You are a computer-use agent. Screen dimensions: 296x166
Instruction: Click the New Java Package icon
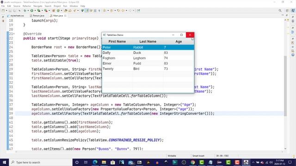pos(54,11)
